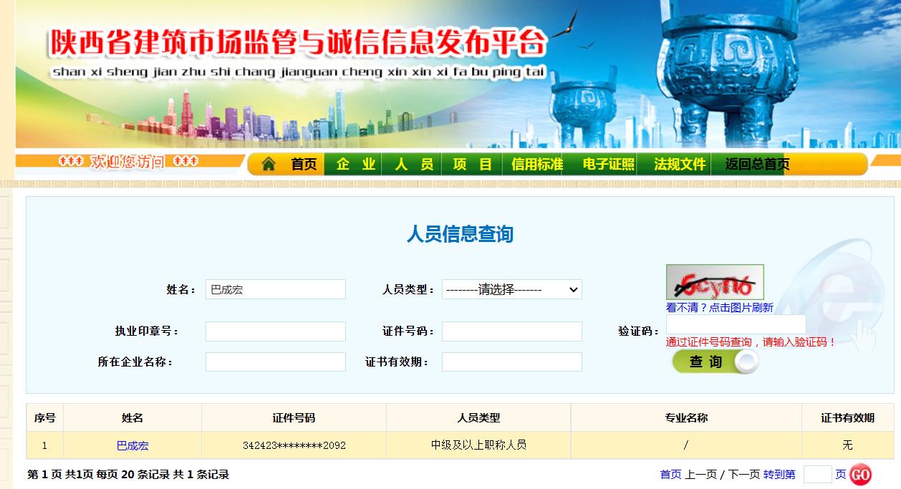Focus the 验证码 input box

point(736,325)
